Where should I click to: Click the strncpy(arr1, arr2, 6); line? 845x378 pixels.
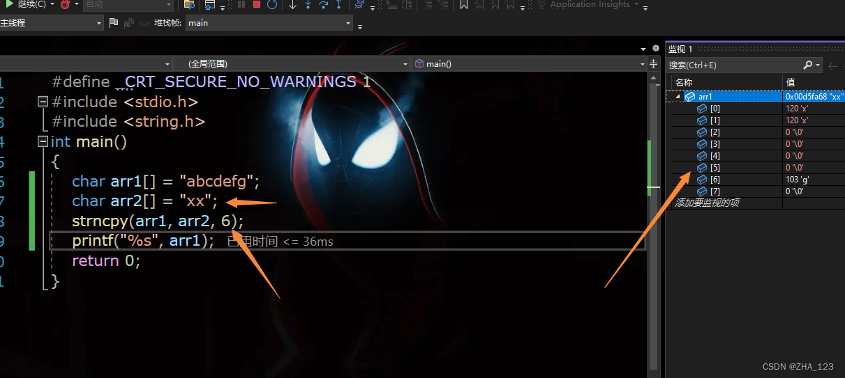coord(158,221)
